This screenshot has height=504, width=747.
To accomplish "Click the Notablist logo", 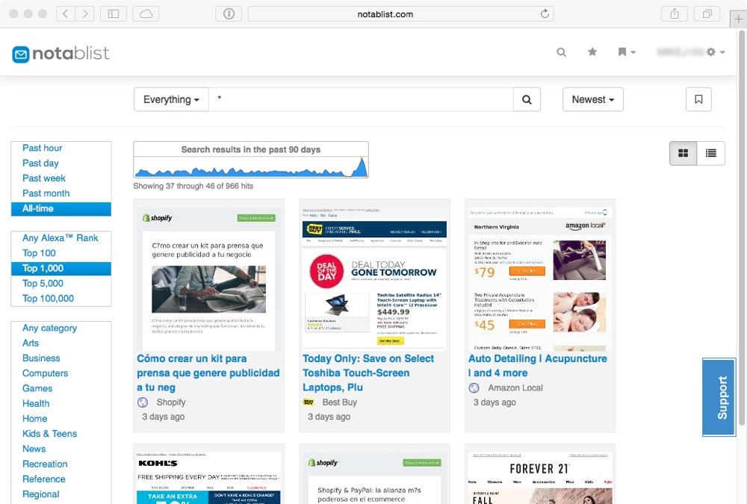I will point(60,53).
